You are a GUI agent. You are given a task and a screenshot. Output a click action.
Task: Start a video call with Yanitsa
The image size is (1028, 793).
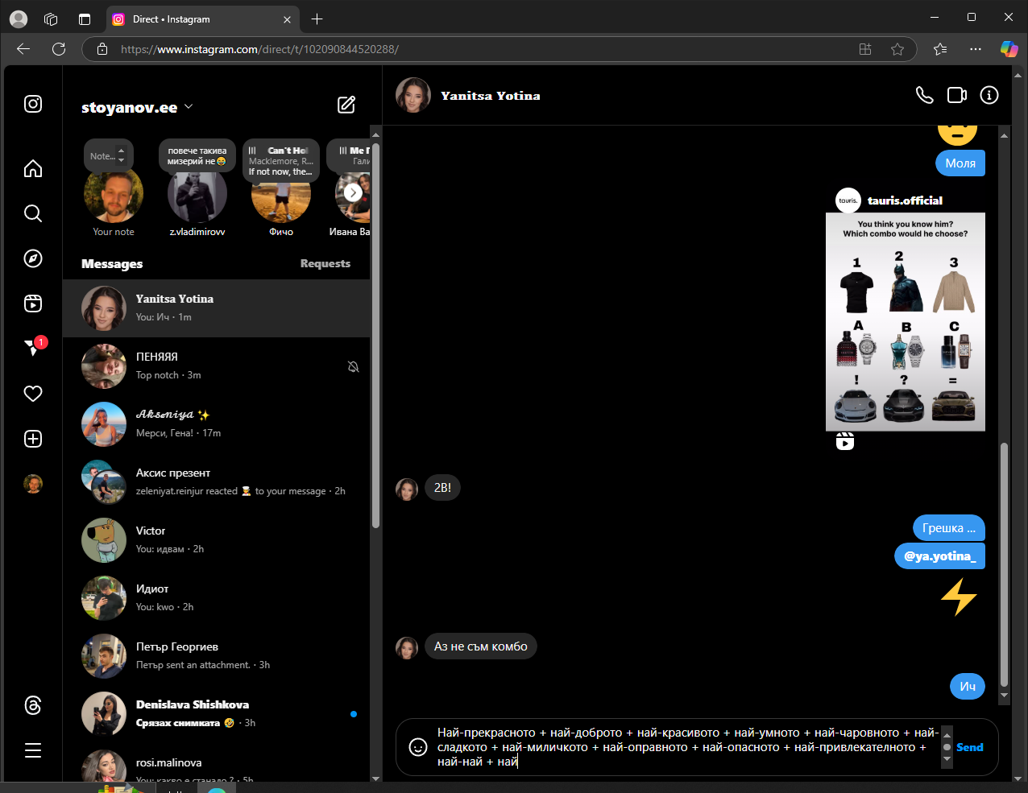click(957, 95)
